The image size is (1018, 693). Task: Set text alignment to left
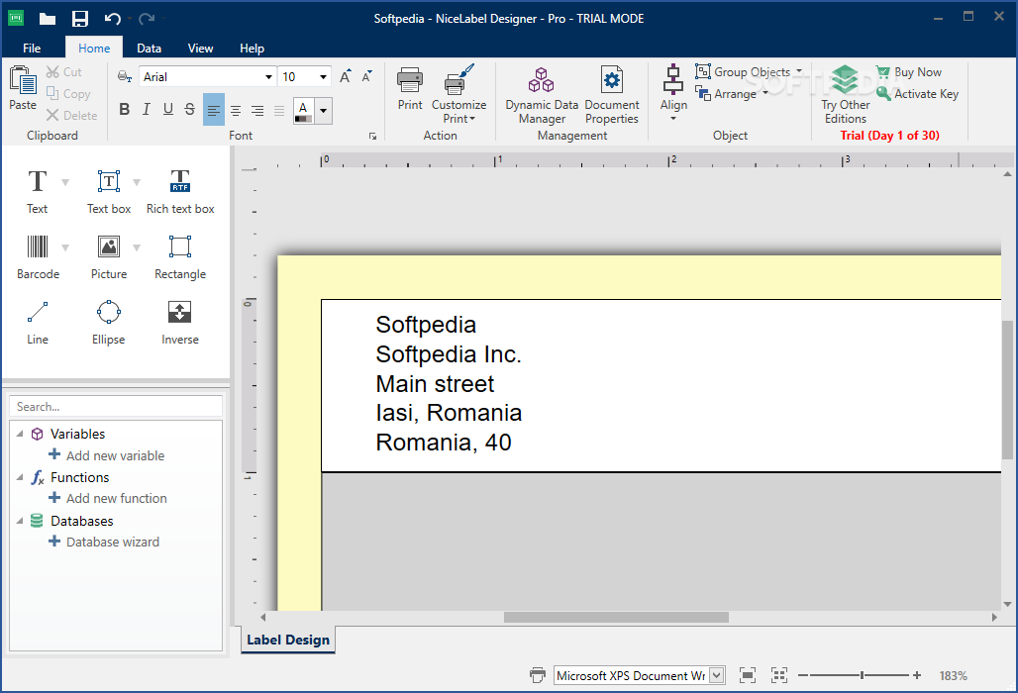[214, 110]
